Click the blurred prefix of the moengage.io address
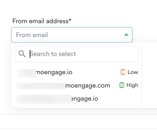The width and height of the screenshot is (157, 131). [x=27, y=73]
